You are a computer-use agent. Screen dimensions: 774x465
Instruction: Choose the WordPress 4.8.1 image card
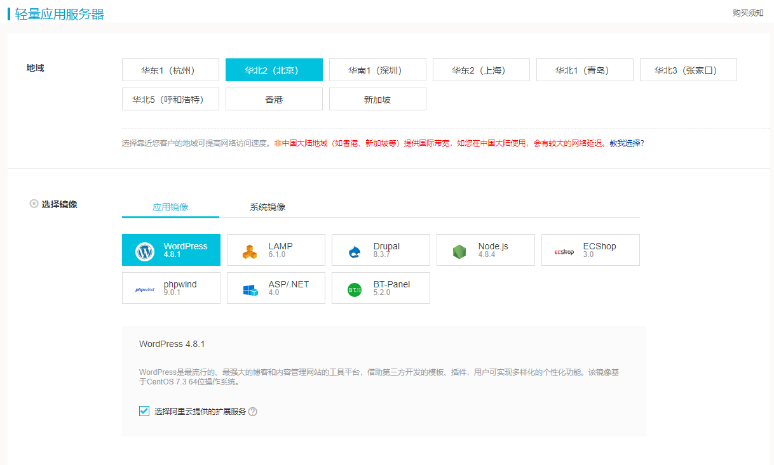tap(171, 250)
